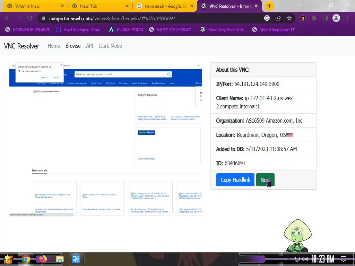This screenshot has width=355, height=266.
Task: Open the volume tray icon
Action: click(305, 259)
